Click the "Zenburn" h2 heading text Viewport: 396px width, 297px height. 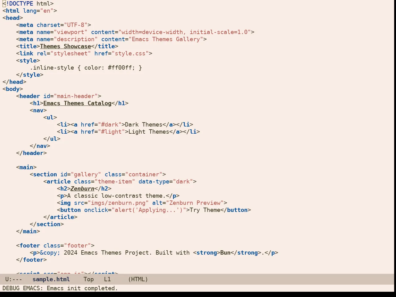(x=83, y=189)
